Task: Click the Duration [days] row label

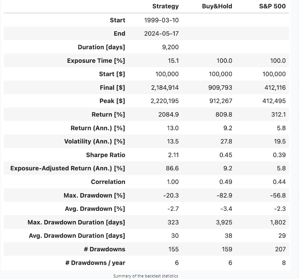Action: click(101, 47)
